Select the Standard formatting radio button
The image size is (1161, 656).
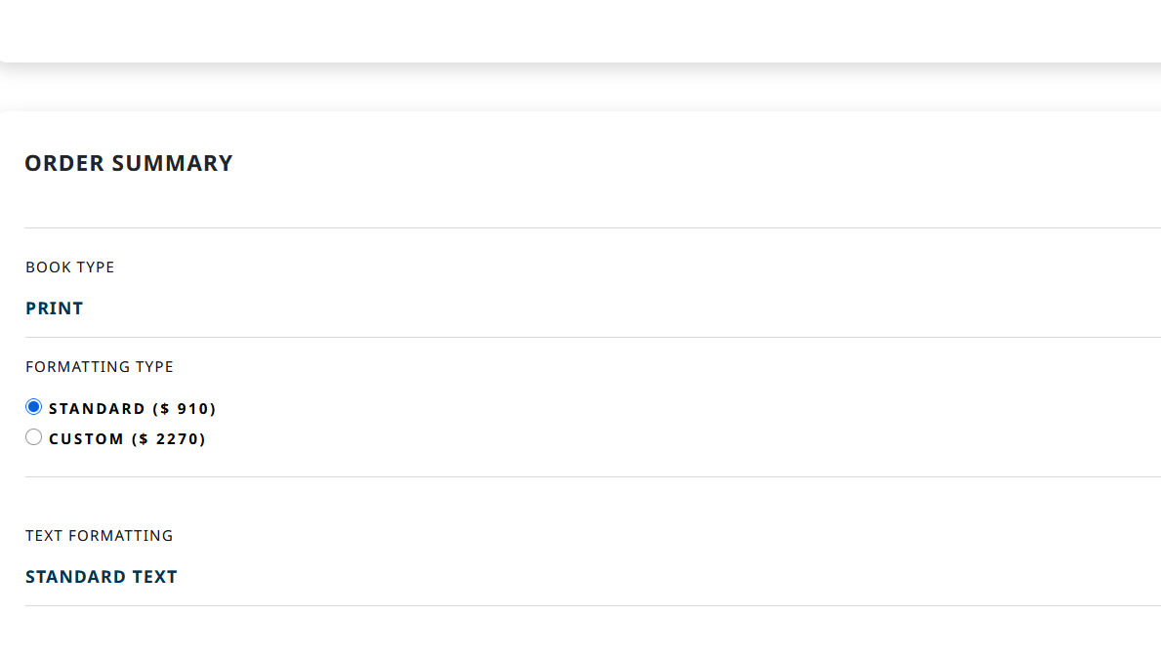(x=34, y=407)
